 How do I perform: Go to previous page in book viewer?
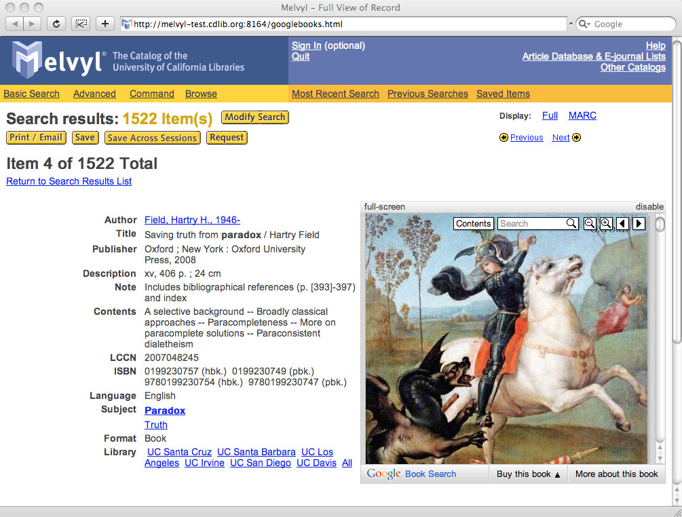coord(622,223)
